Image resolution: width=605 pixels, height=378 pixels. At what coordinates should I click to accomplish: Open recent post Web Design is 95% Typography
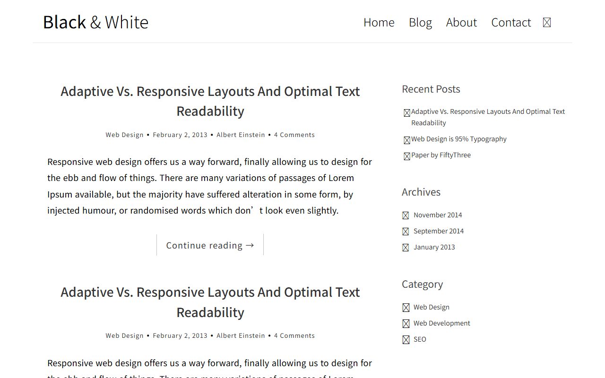pyautogui.click(x=459, y=139)
